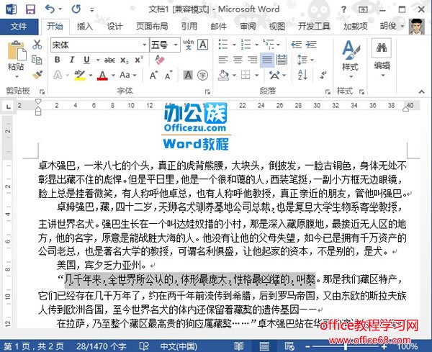
Task: Expand the borders dropdown arrow
Action: pos(257,75)
